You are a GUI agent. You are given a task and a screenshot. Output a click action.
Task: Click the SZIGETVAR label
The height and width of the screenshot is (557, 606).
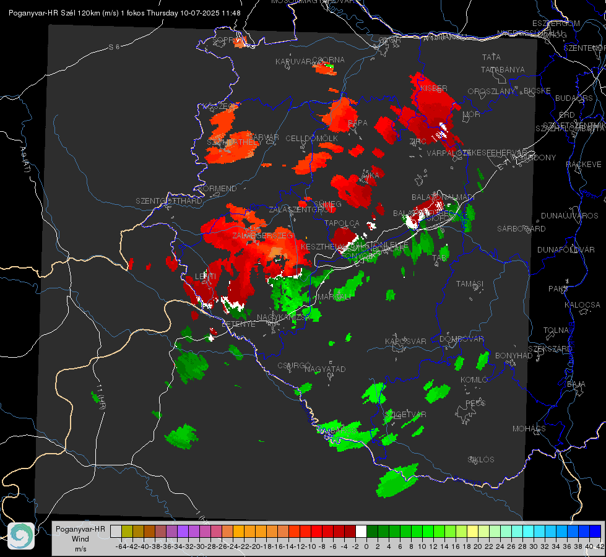(406, 415)
